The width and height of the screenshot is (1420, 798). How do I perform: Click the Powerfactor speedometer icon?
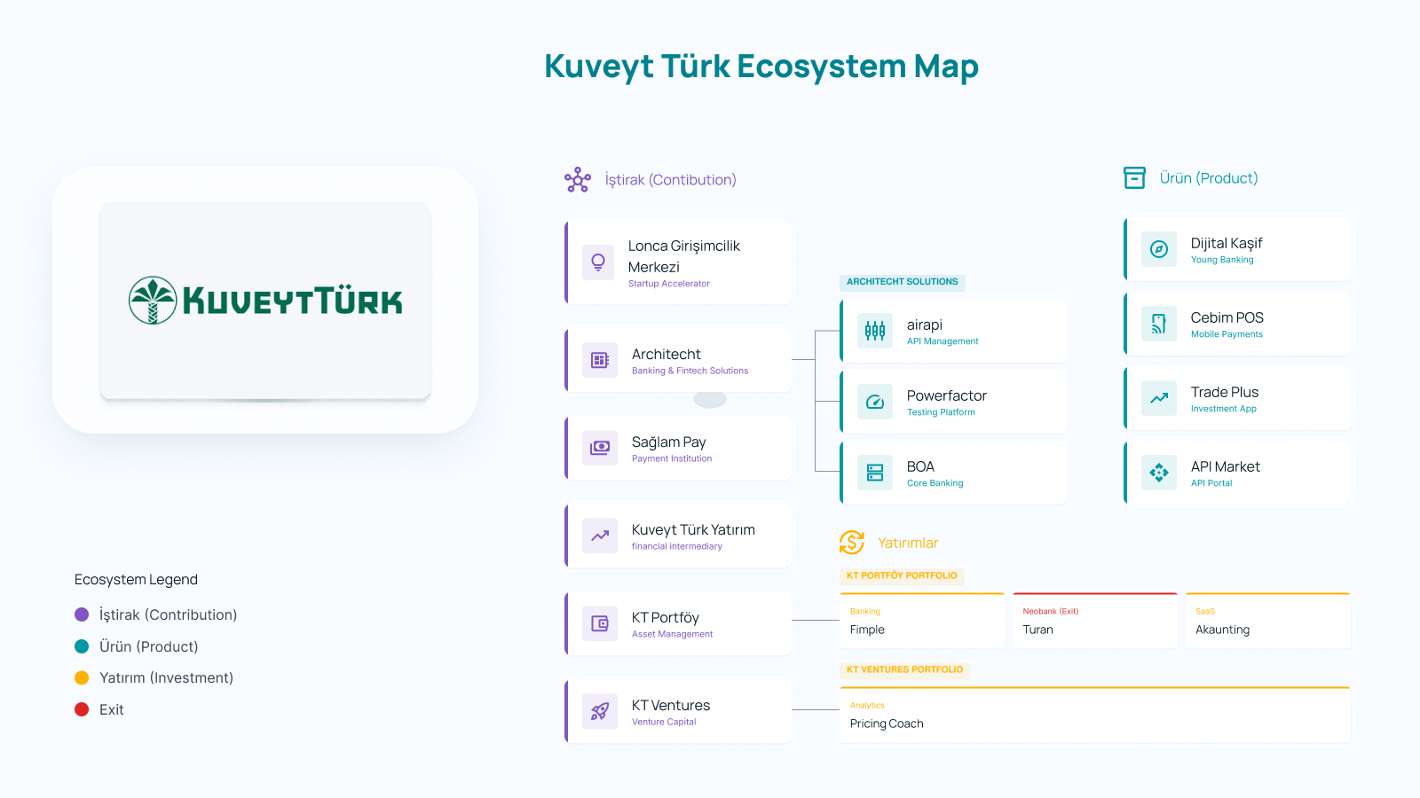875,402
